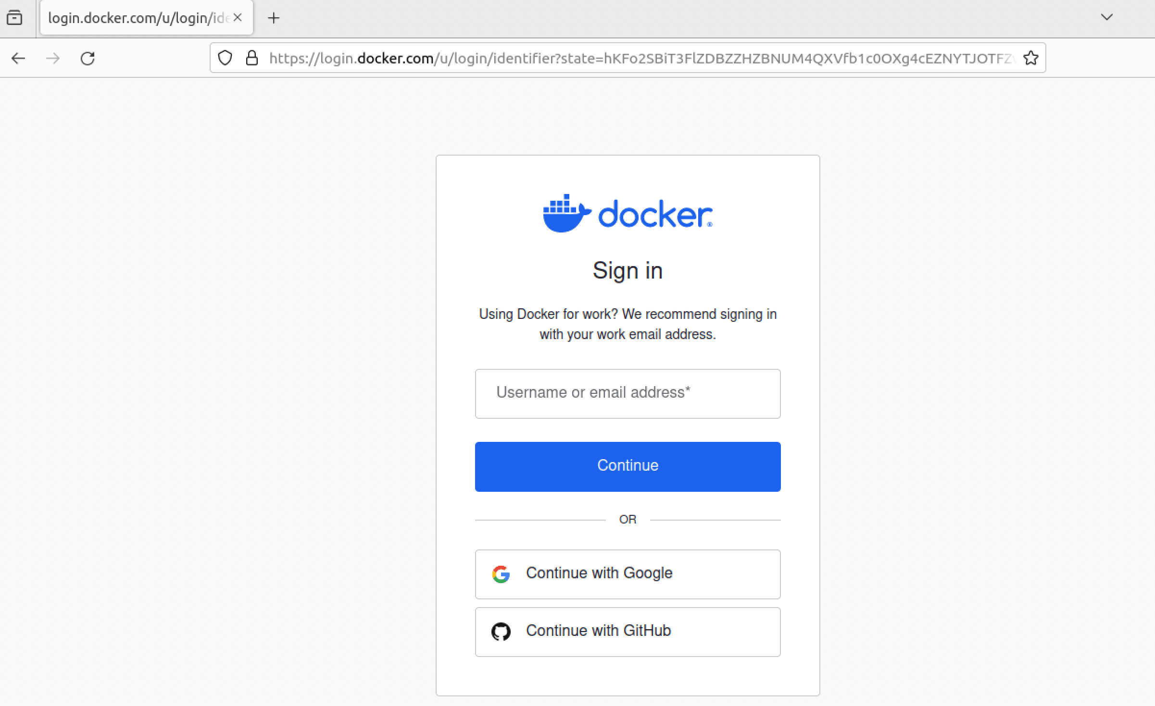
Task: Go back to the previous page
Action: click(18, 59)
